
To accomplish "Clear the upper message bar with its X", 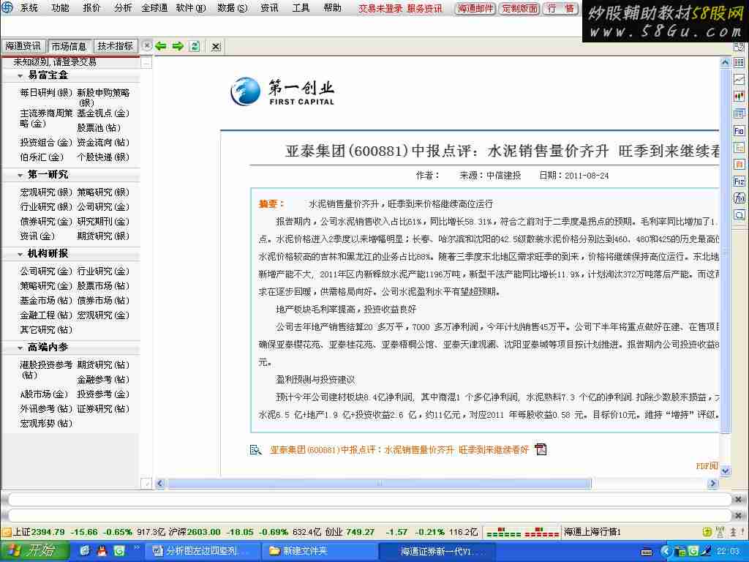I will tap(738, 499).
